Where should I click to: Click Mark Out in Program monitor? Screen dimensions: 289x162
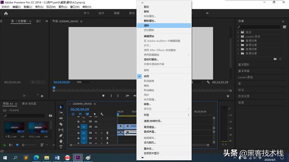click(x=118, y=96)
